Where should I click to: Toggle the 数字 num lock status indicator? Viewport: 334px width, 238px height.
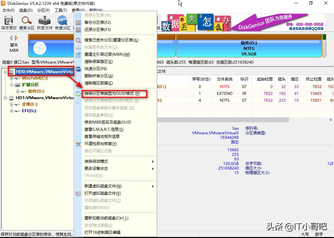(x=319, y=234)
